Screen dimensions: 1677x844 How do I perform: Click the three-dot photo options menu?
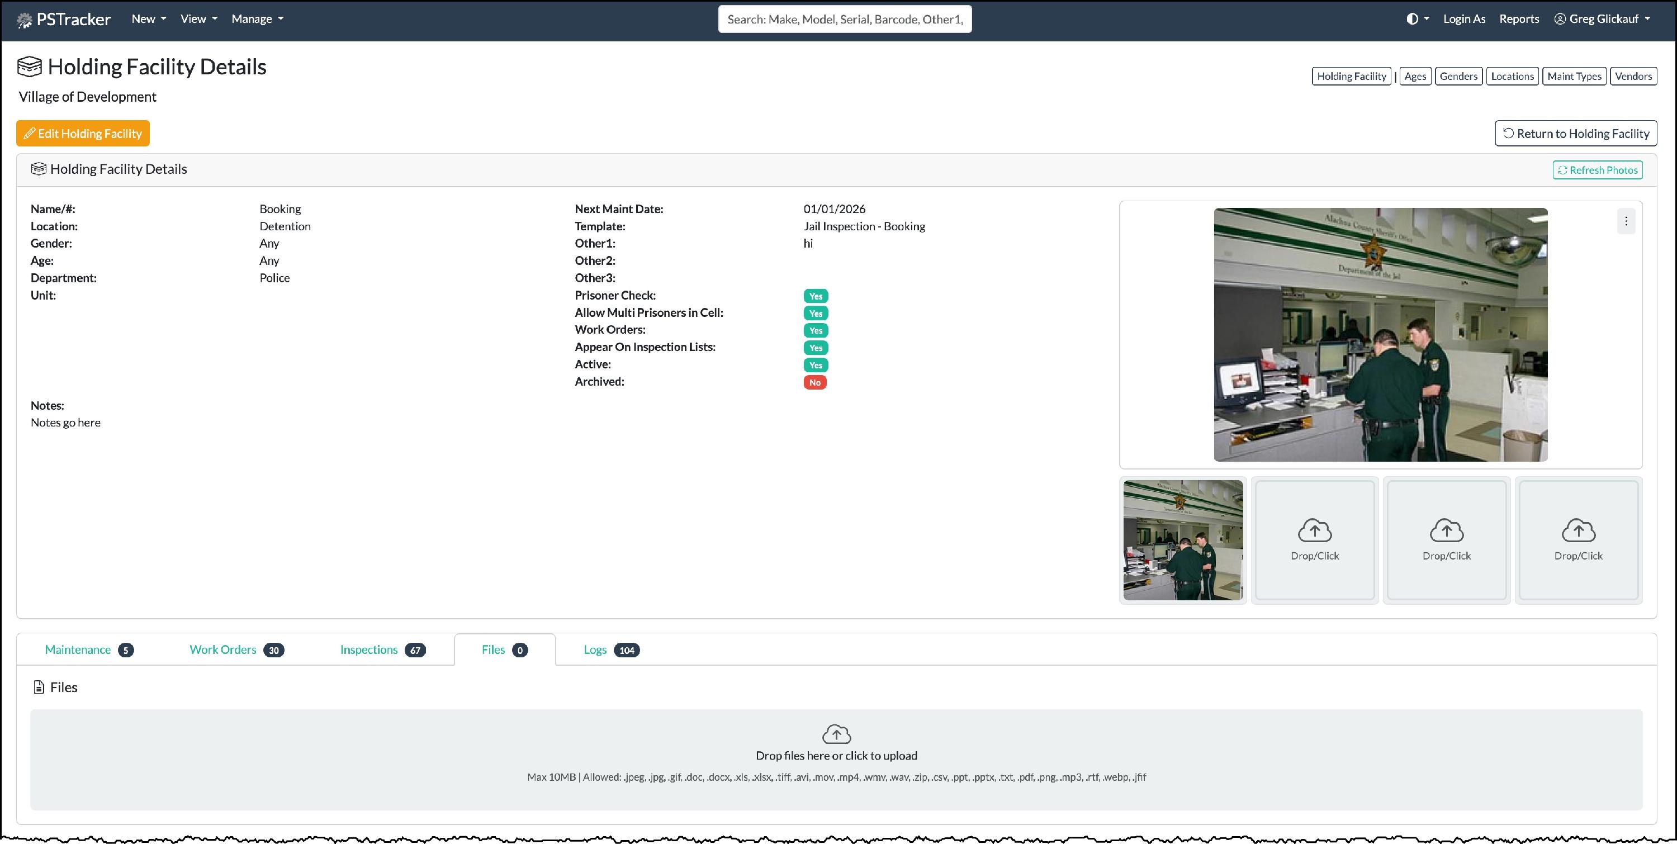pyautogui.click(x=1626, y=221)
